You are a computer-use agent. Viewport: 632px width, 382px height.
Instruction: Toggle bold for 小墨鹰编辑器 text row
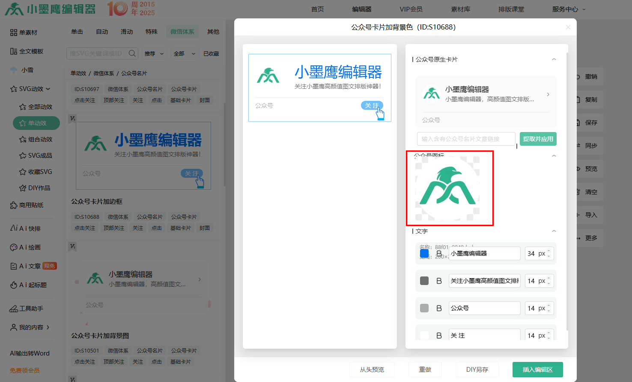pyautogui.click(x=439, y=253)
